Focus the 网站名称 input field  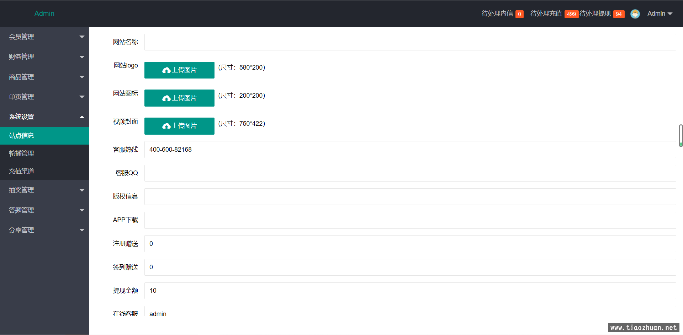pyautogui.click(x=410, y=42)
